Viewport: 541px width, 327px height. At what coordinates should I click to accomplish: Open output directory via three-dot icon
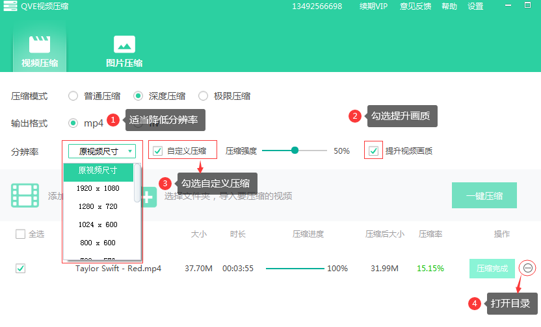click(527, 268)
